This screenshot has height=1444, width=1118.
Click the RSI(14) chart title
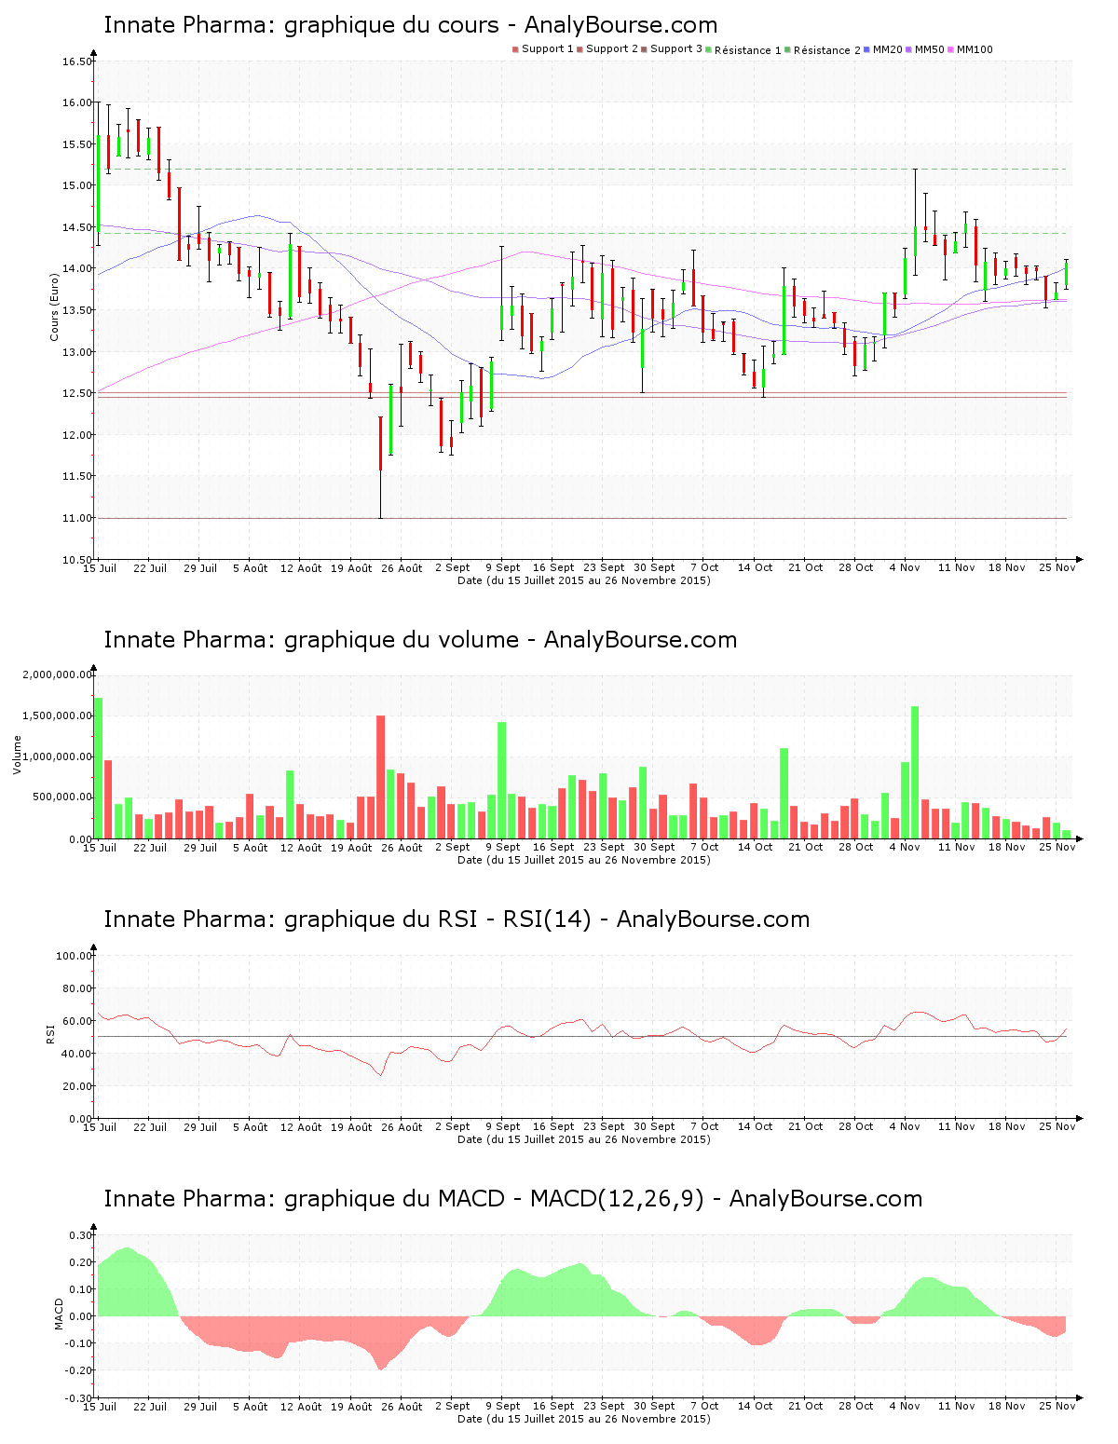point(457,920)
